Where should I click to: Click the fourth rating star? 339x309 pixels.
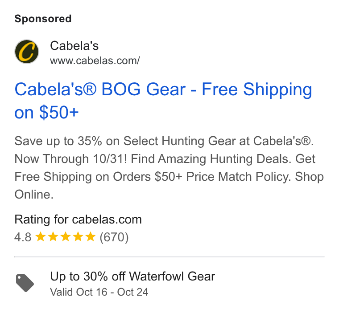(x=78, y=236)
